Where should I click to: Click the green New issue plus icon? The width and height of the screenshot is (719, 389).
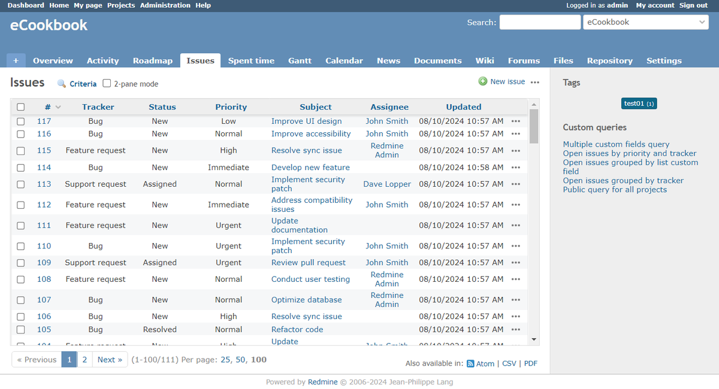483,81
